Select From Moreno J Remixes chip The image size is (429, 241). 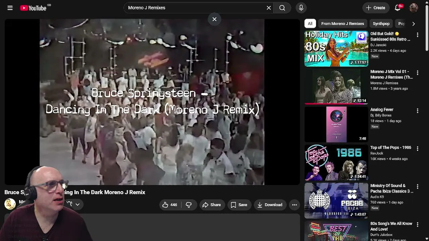(343, 24)
